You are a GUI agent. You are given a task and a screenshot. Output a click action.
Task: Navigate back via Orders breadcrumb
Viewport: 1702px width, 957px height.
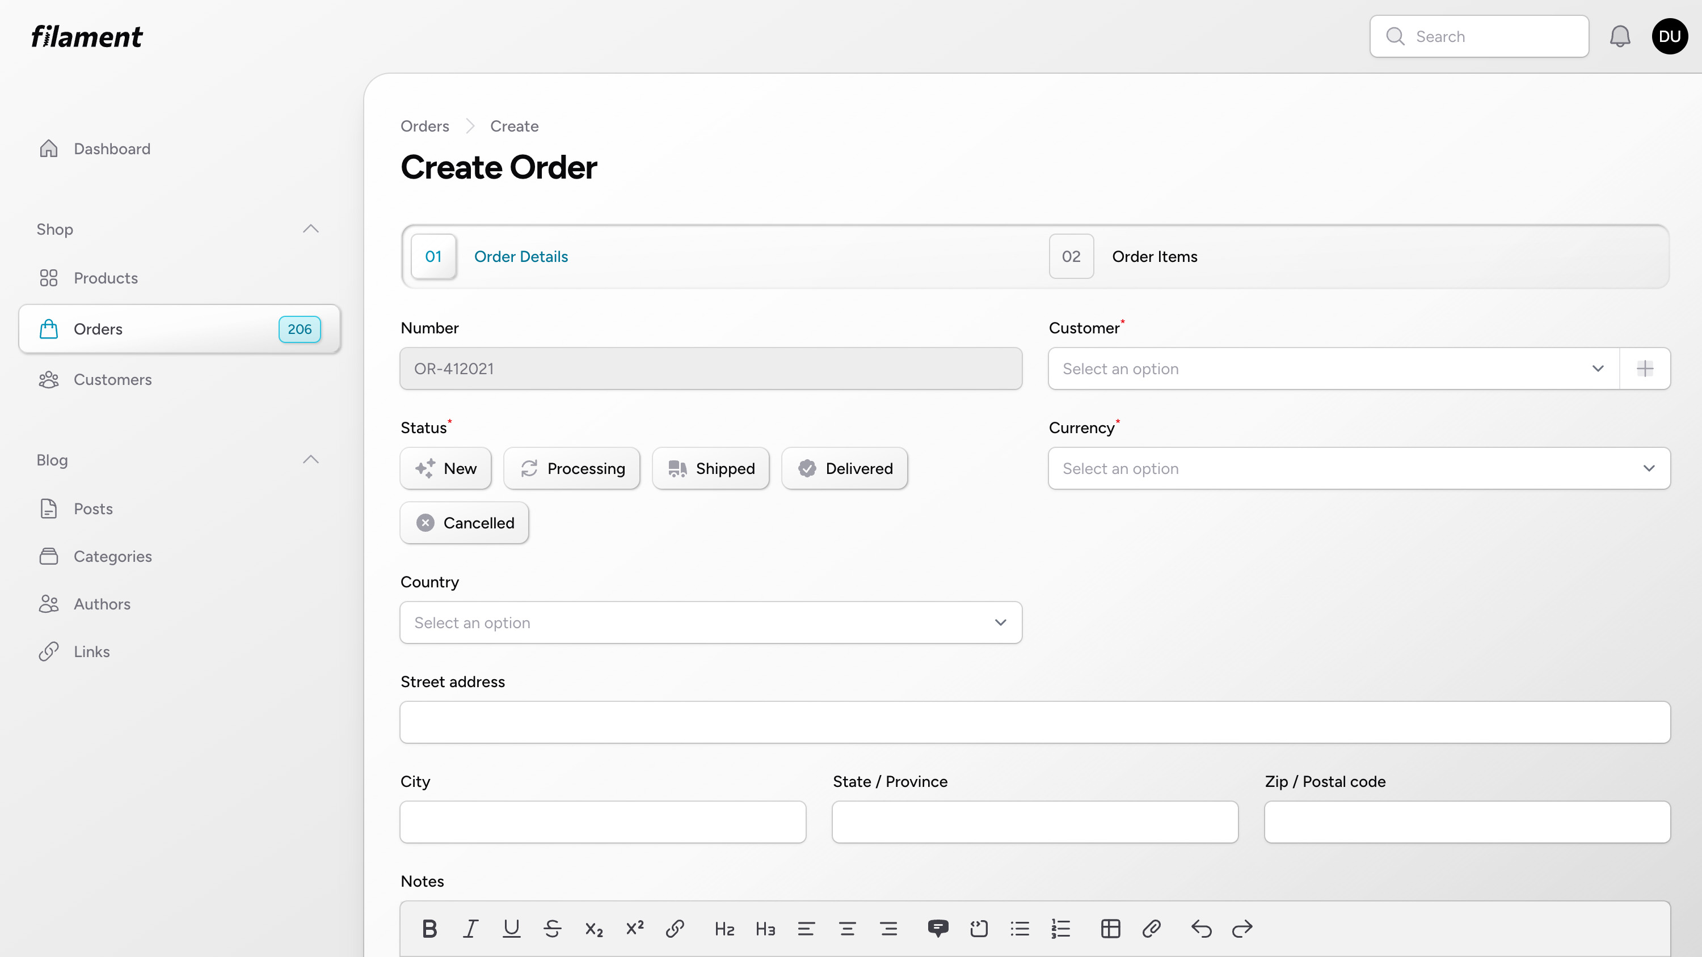tap(424, 125)
